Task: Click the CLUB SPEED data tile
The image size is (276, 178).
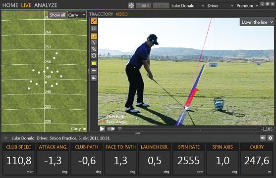Action: point(19,159)
